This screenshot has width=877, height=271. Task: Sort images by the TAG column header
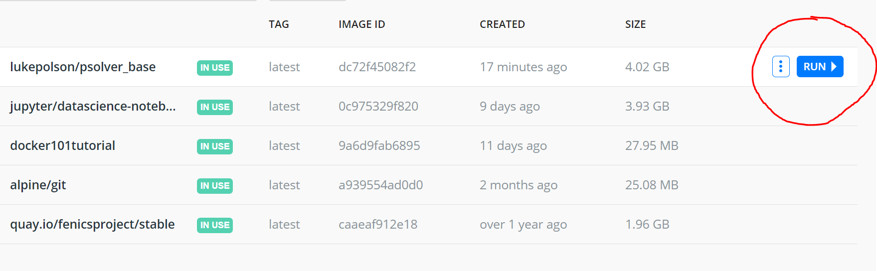[279, 24]
